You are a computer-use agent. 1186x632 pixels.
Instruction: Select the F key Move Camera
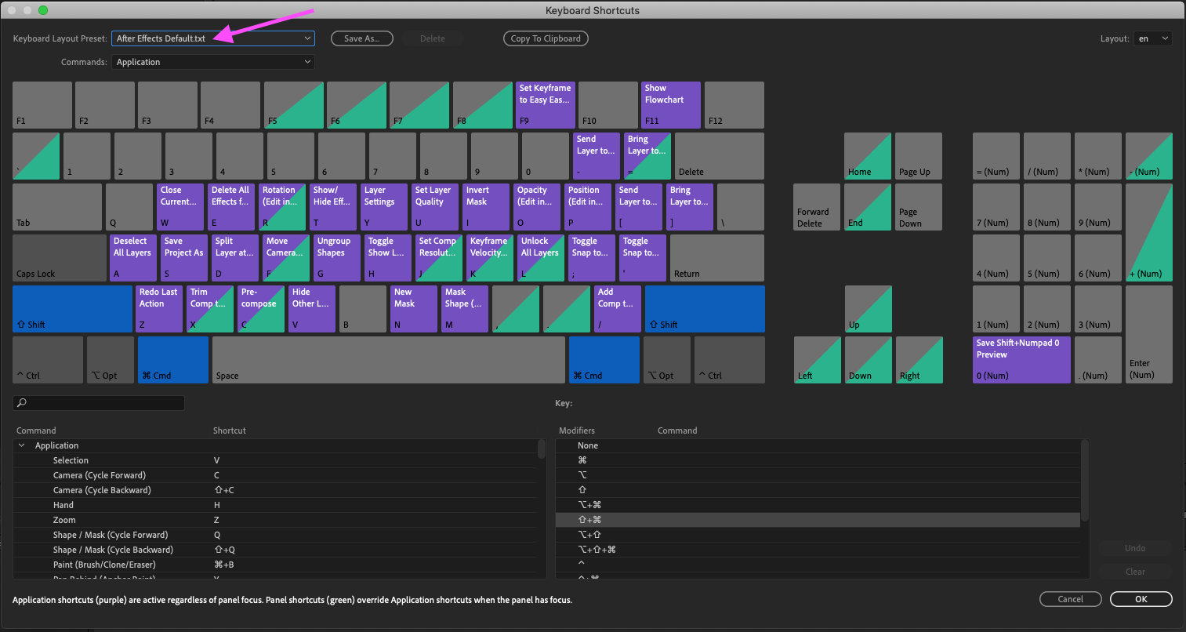[286, 258]
